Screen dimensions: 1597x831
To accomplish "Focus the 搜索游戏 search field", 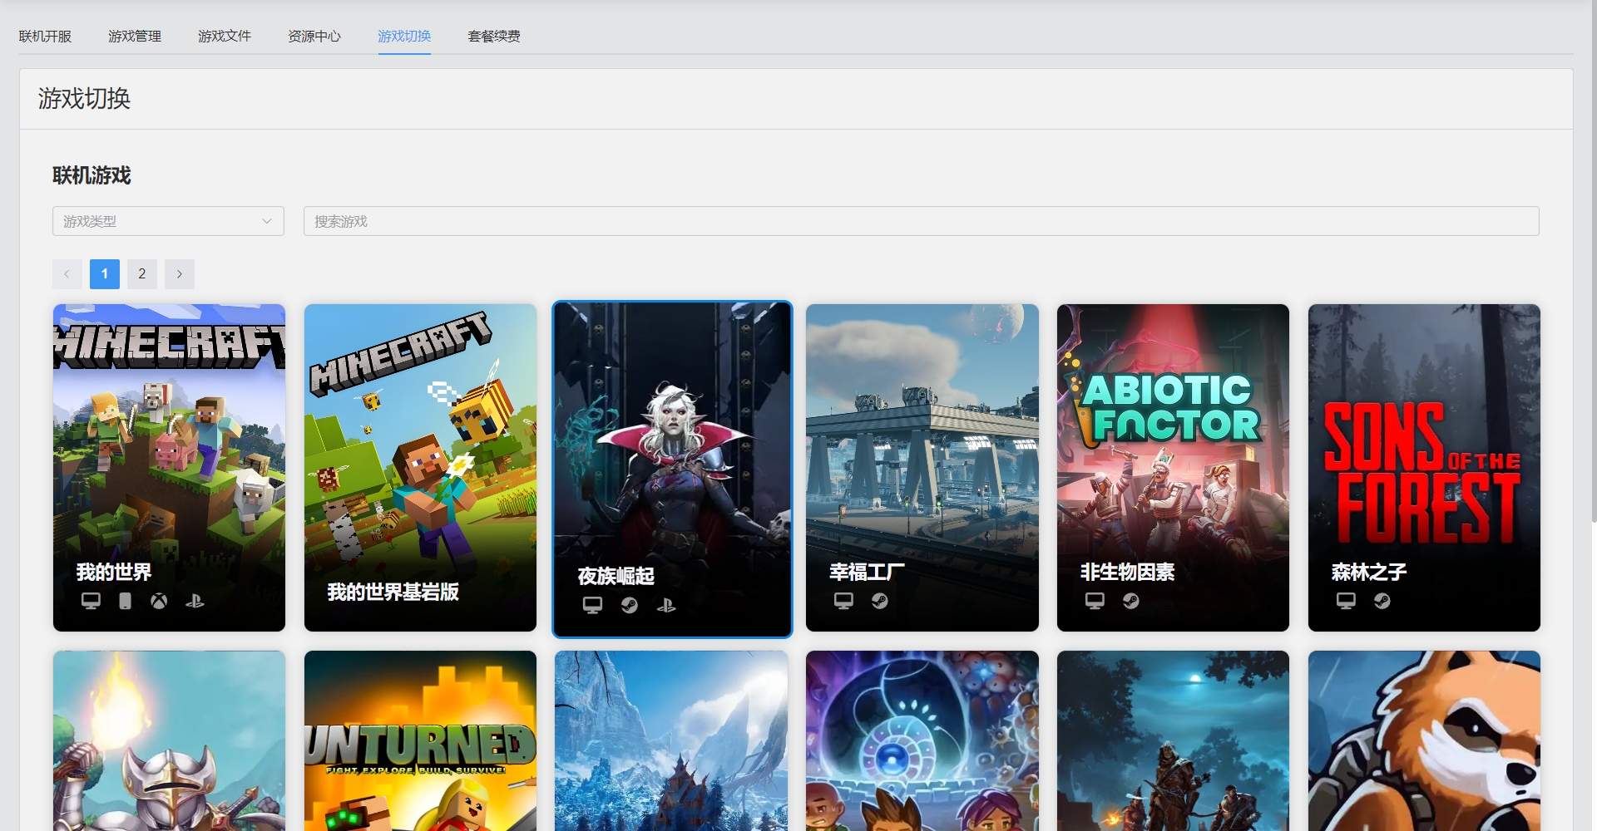I will [922, 221].
